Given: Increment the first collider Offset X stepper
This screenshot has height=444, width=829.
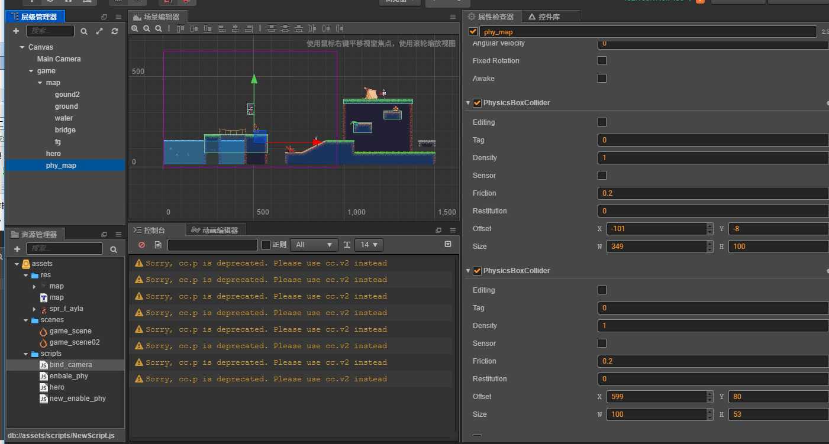Looking at the screenshot, I should click(x=709, y=226).
